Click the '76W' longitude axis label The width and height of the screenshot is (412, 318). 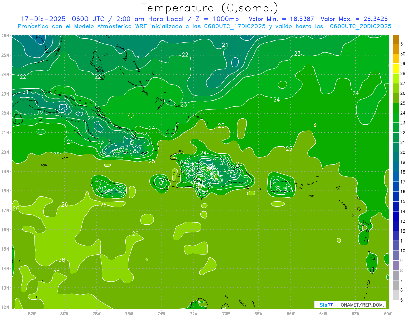pos(129,313)
